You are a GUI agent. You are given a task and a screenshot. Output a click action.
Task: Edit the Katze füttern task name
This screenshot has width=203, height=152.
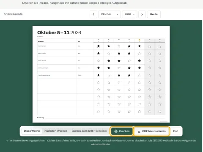click(57, 54)
